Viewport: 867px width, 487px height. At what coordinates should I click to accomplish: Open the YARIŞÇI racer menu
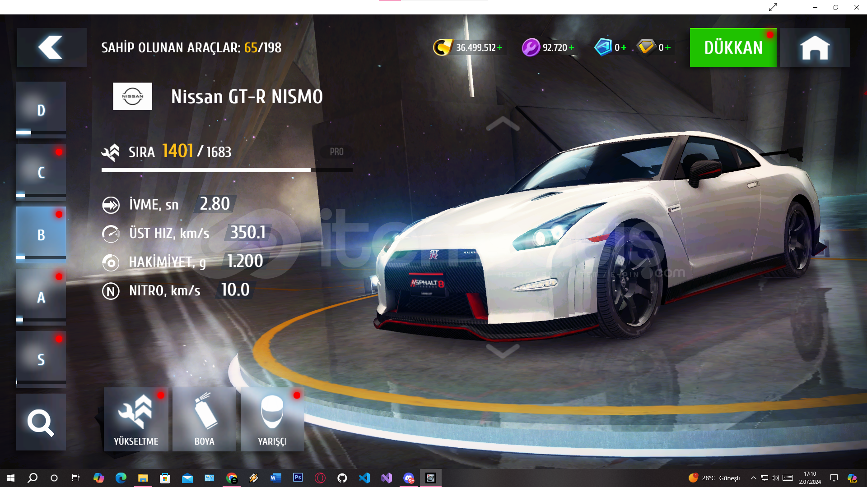[272, 419]
